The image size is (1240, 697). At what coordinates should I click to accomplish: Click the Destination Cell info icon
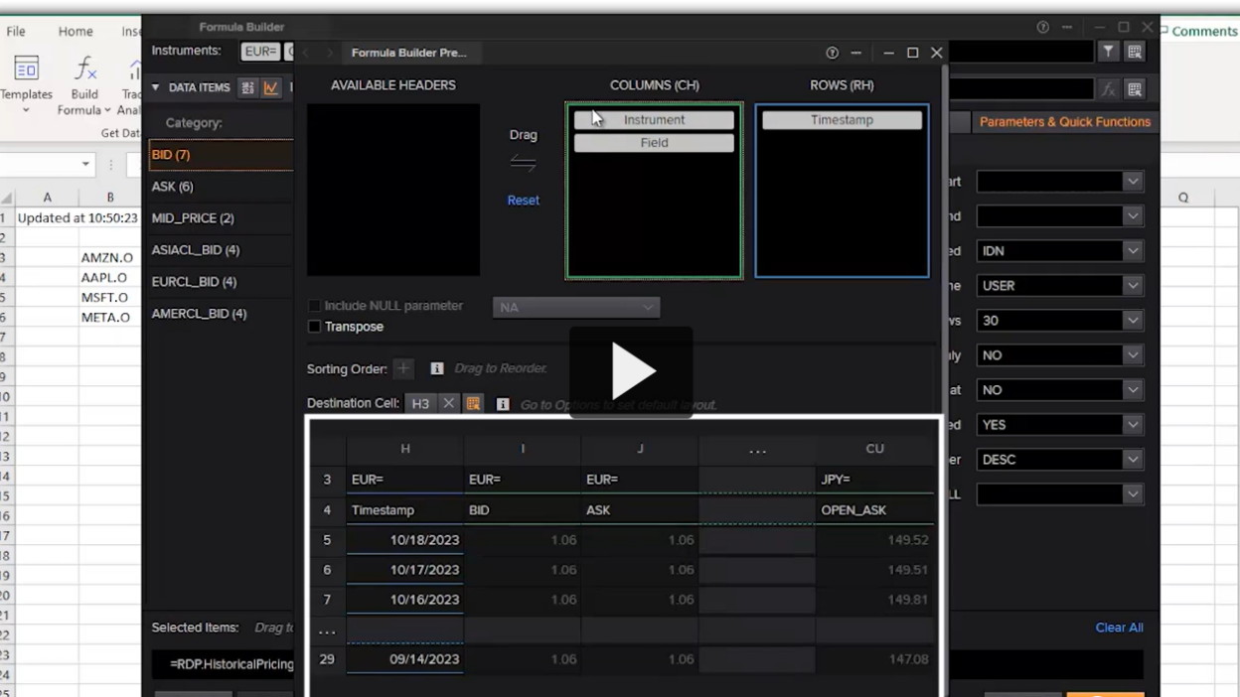pos(503,404)
